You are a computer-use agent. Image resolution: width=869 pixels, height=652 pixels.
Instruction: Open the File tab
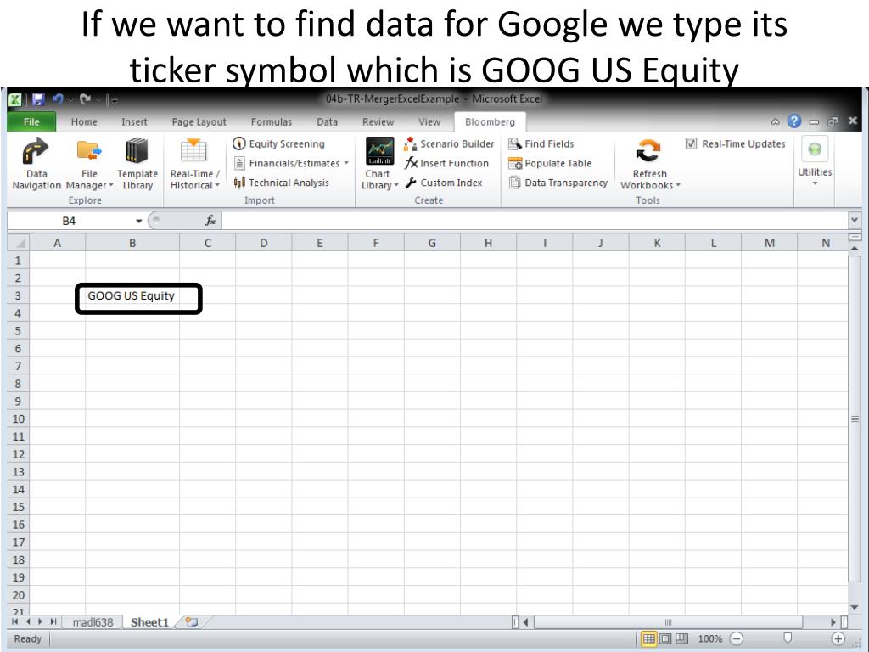[x=31, y=122]
